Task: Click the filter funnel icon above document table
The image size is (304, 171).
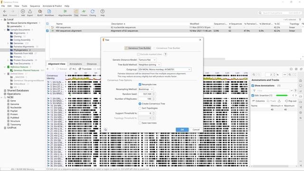Action: click(300, 19)
